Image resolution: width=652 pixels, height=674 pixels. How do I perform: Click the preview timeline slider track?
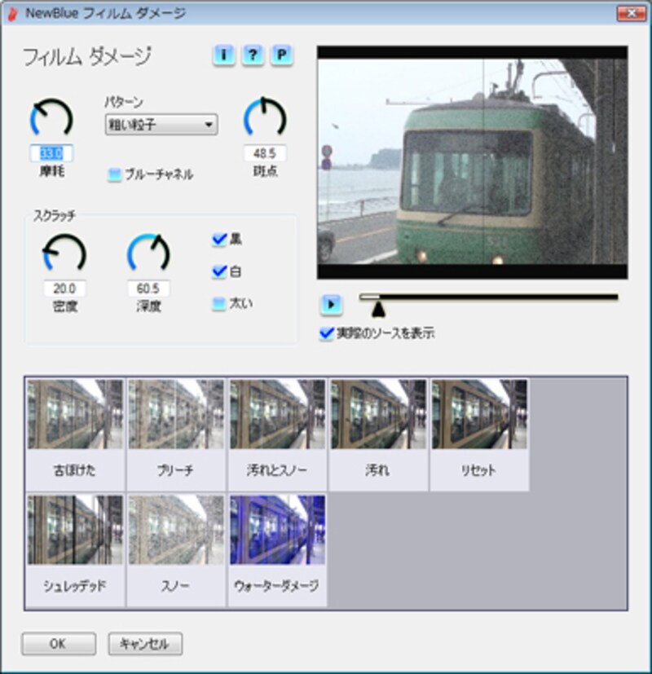point(489,297)
